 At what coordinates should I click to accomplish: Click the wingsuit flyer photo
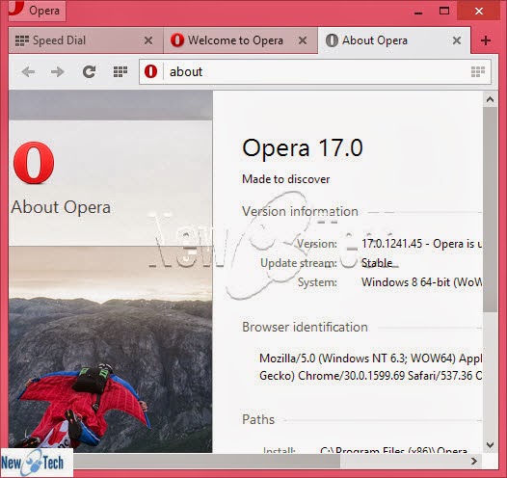coord(111,349)
